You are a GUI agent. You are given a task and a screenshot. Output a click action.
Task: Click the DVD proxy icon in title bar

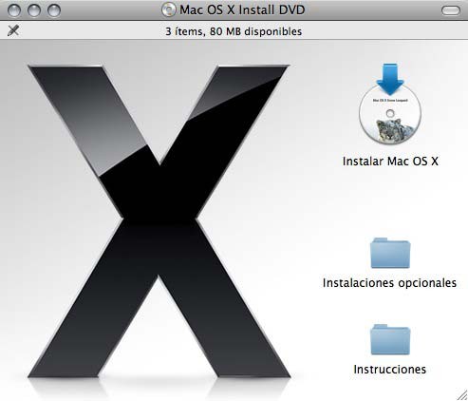pos(168,10)
